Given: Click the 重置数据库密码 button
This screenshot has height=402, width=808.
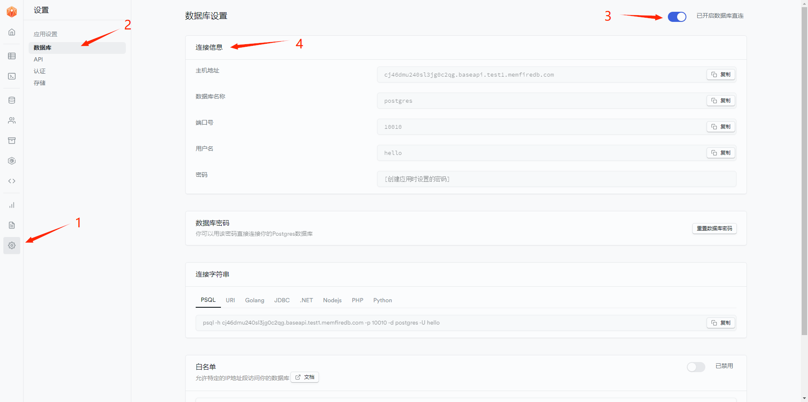Looking at the screenshot, I should 714,229.
